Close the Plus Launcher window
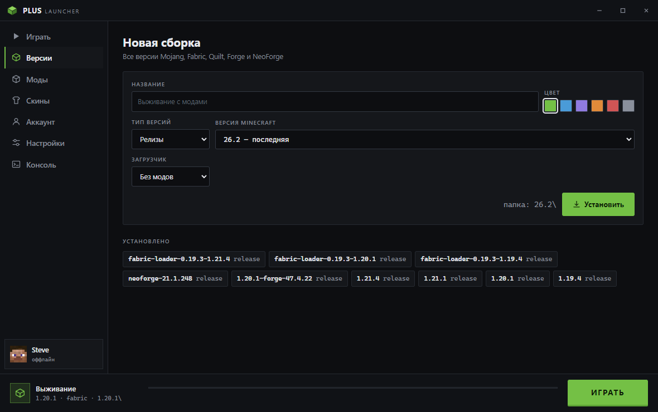This screenshot has height=412, width=658. pyautogui.click(x=646, y=11)
